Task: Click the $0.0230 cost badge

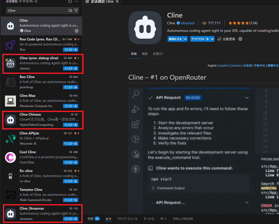Action: point(193,98)
